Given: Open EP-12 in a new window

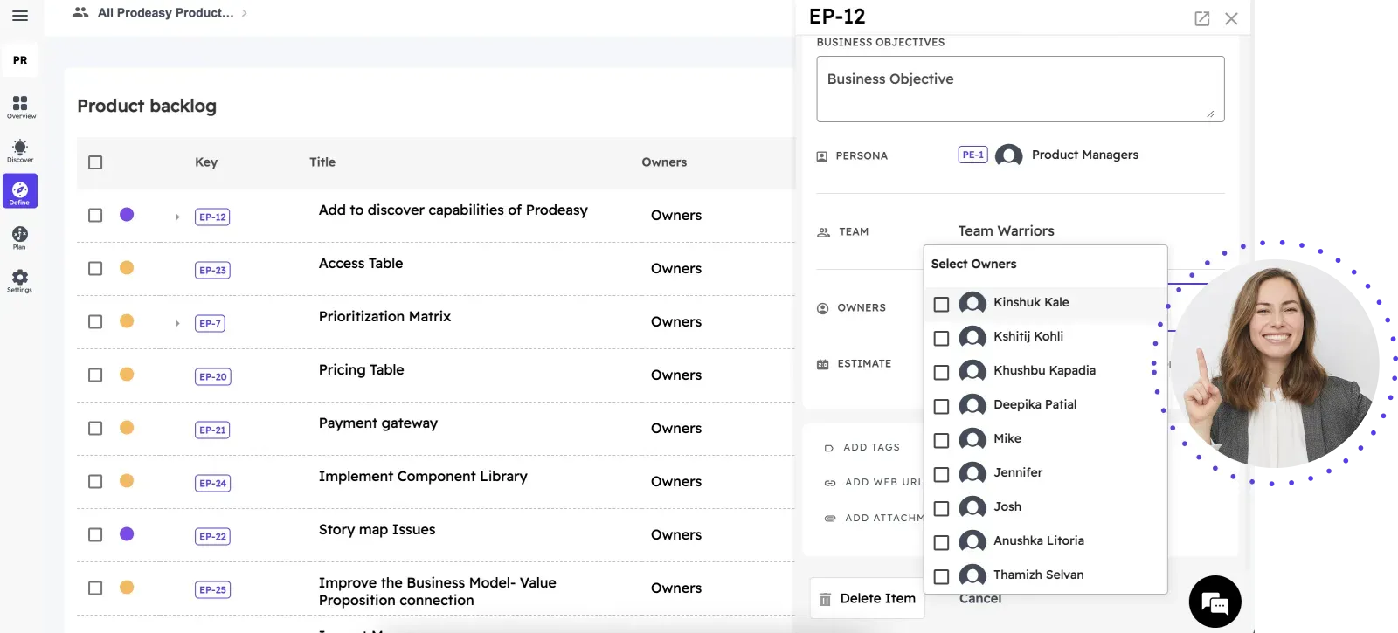Looking at the screenshot, I should coord(1201,18).
